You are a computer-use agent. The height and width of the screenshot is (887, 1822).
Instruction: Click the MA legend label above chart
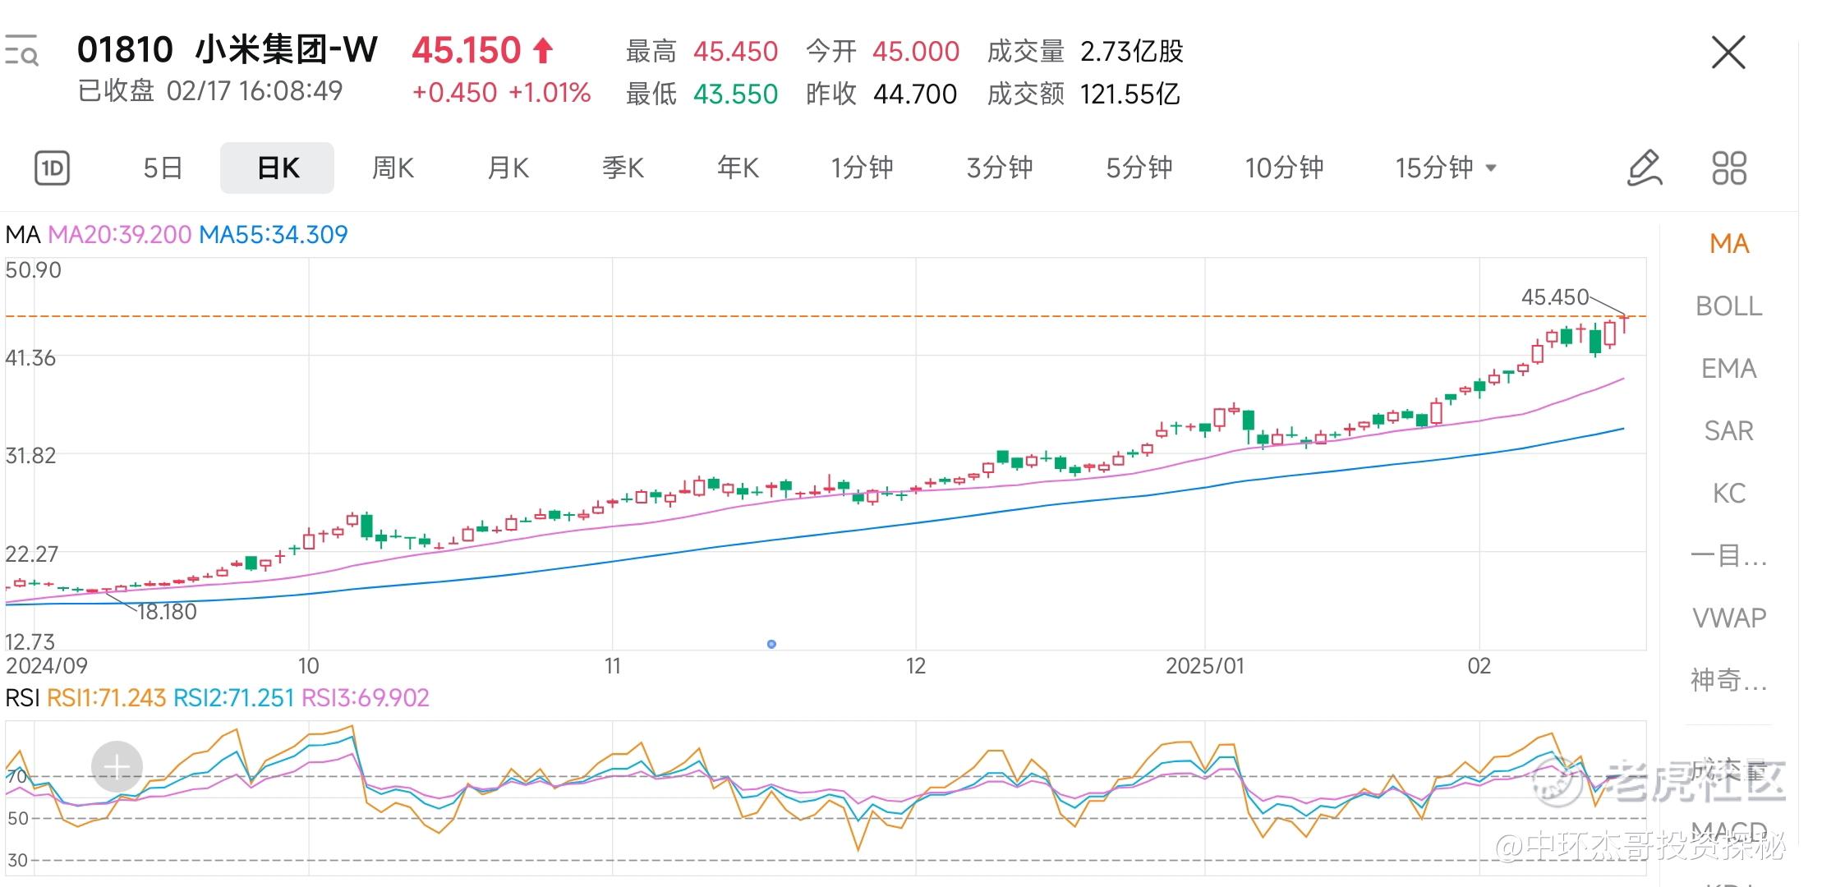23,235
